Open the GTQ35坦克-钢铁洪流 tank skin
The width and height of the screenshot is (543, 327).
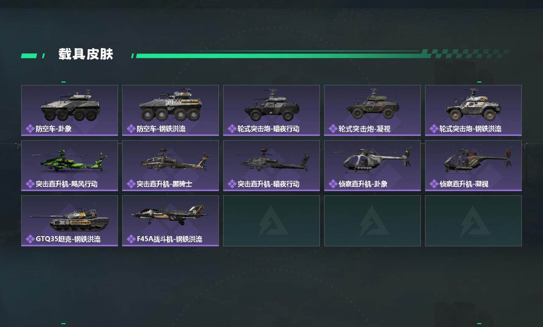click(x=70, y=221)
